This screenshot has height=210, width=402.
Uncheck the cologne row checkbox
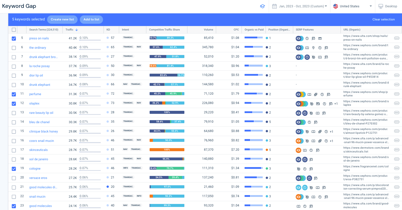(x=14, y=169)
